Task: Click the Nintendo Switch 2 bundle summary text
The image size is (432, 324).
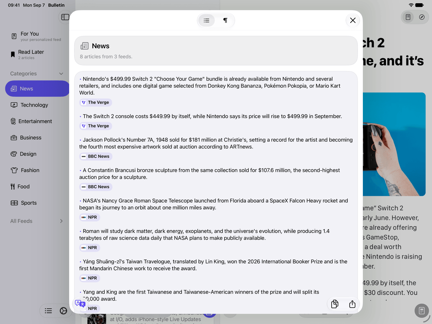Action: coord(210,86)
